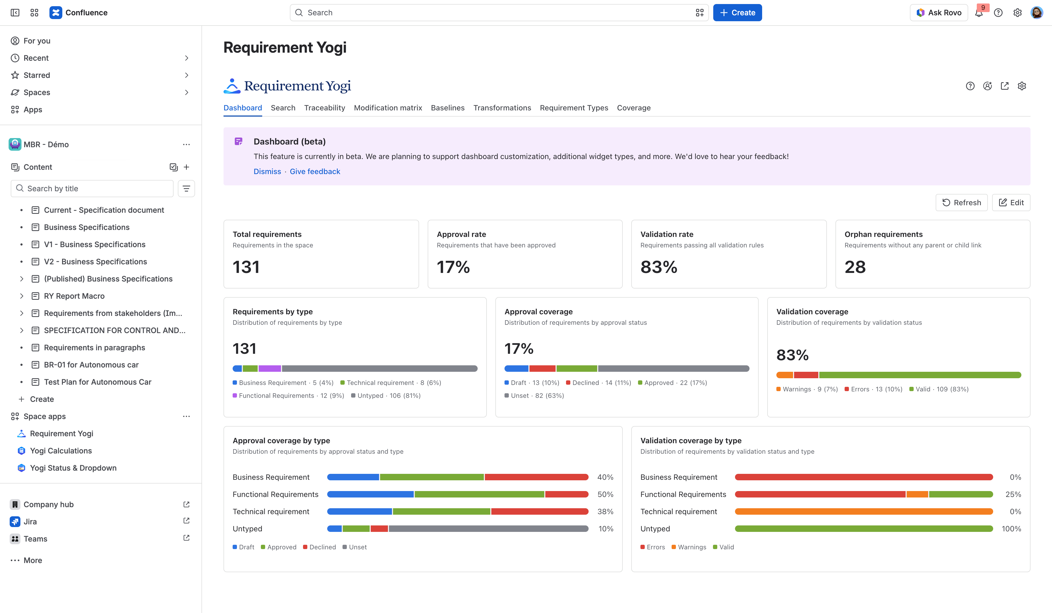This screenshot has height=613, width=1052.
Task: Open Confluence settings gear in the top bar
Action: (x=1017, y=13)
